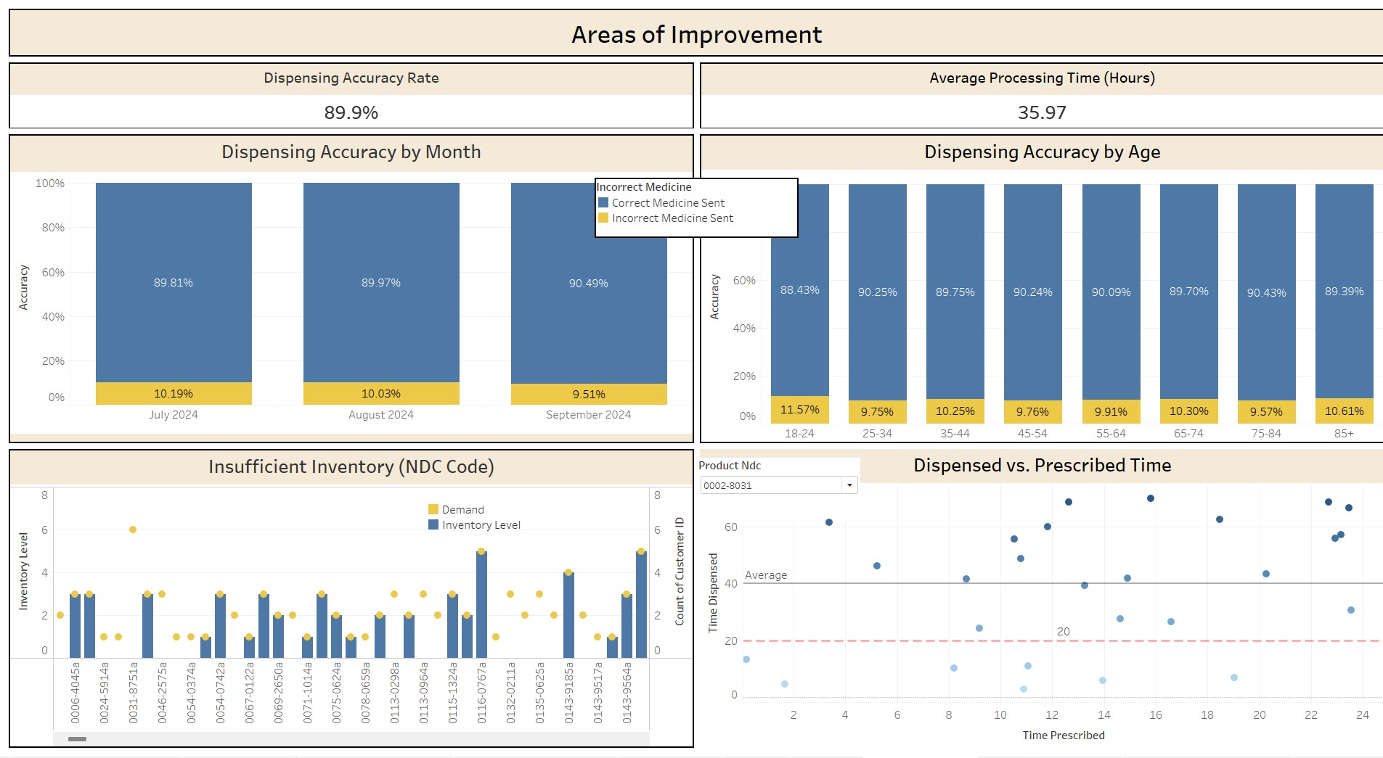1383x758 pixels.
Task: Select the Incorrect Medicine Sent yellow swatch
Action: [x=603, y=218]
